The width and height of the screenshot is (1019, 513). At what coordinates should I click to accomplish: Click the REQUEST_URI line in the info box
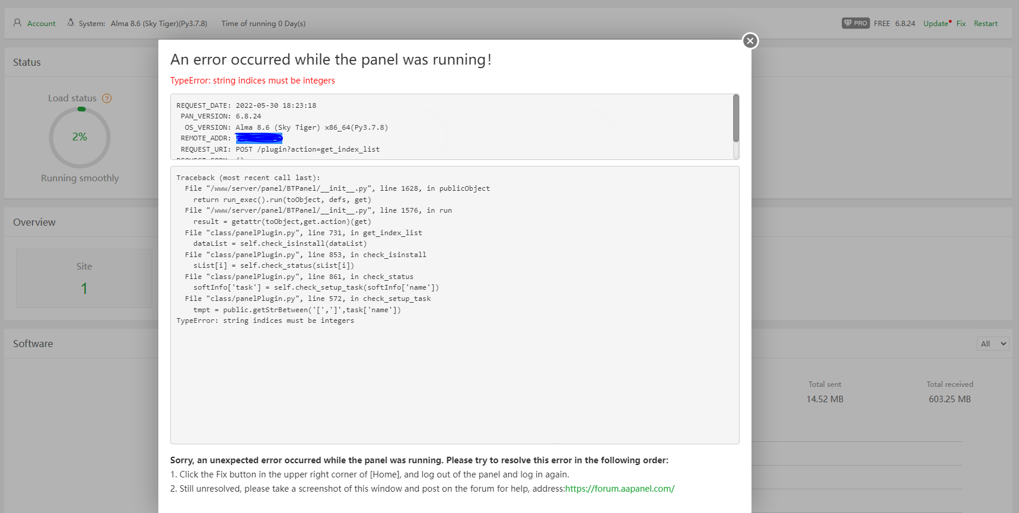[280, 149]
